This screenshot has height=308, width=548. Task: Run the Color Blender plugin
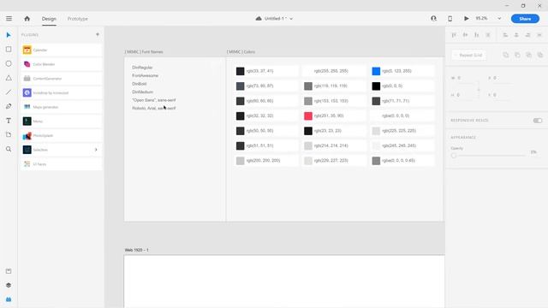(62, 64)
